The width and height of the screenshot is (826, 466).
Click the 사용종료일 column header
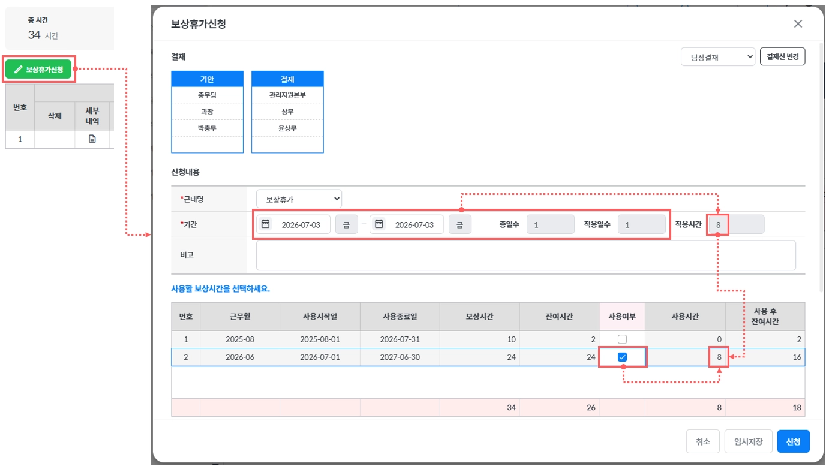pos(400,317)
